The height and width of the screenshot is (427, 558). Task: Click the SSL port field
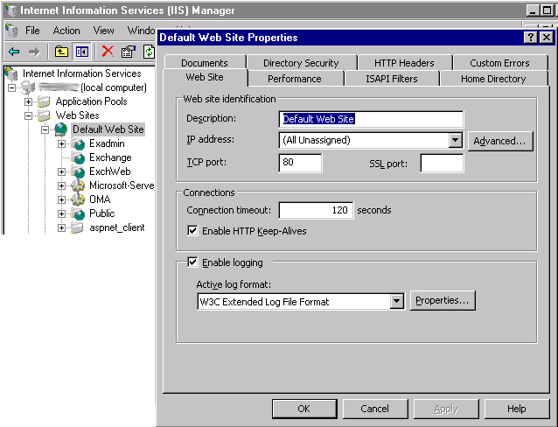[x=442, y=163]
